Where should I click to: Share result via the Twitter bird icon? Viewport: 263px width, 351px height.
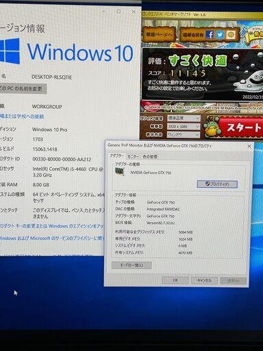tap(220, 35)
